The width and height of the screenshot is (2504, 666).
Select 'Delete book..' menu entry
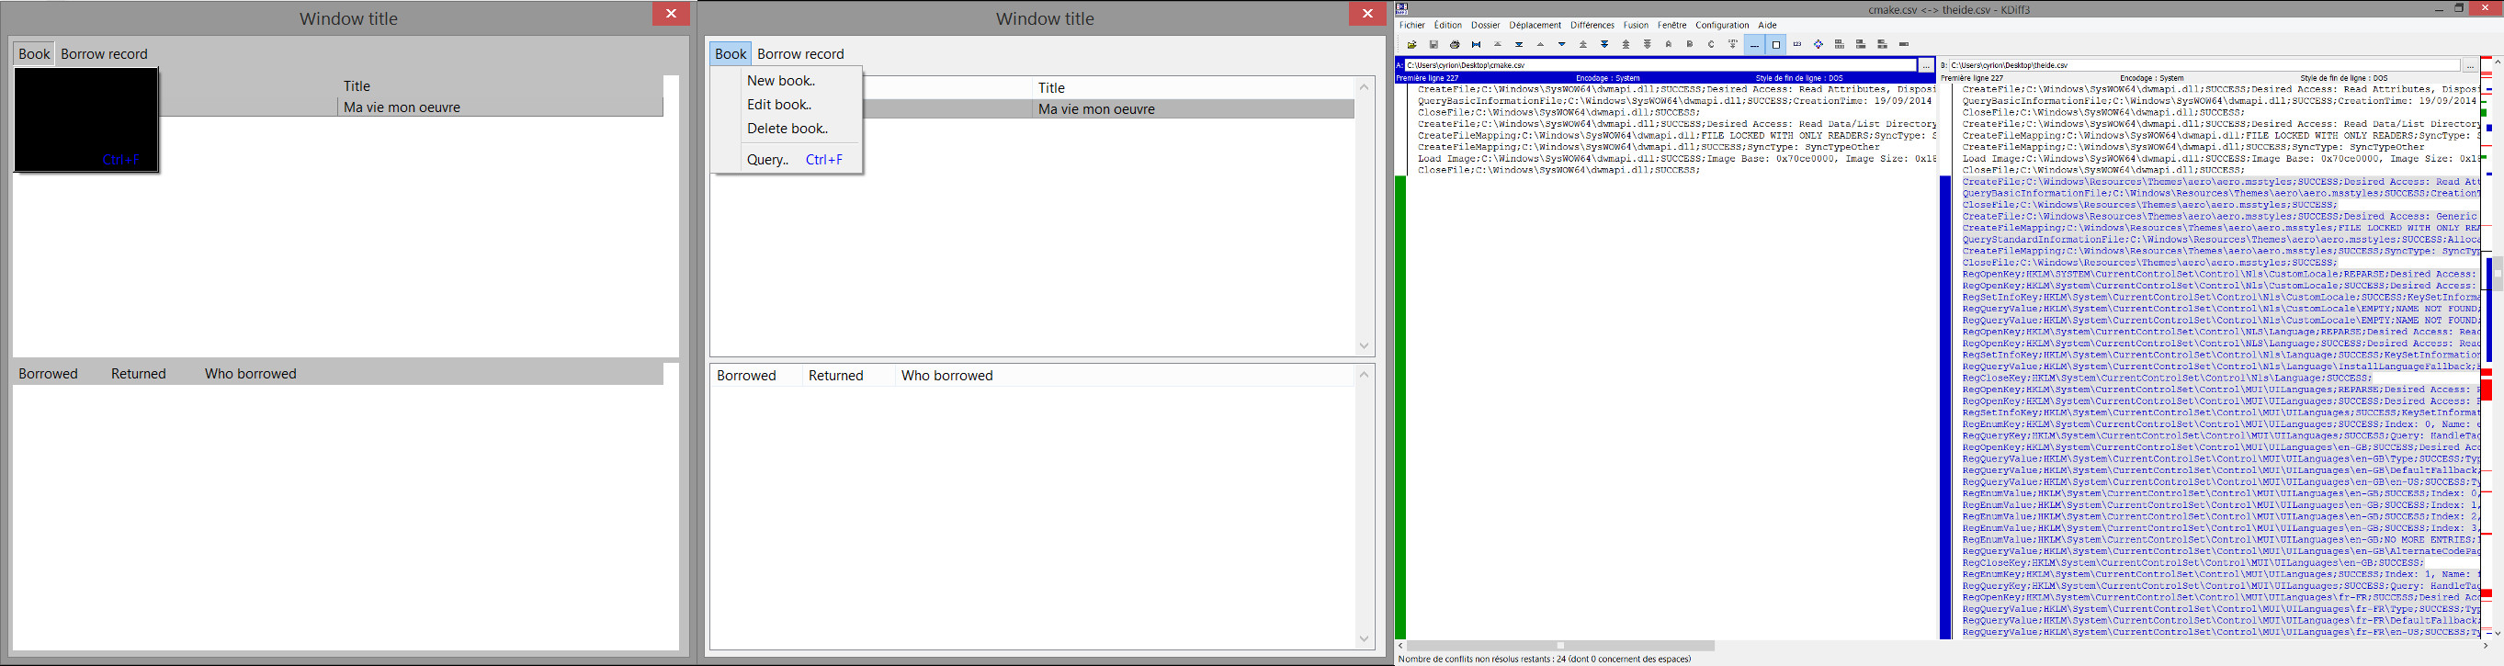coord(787,129)
